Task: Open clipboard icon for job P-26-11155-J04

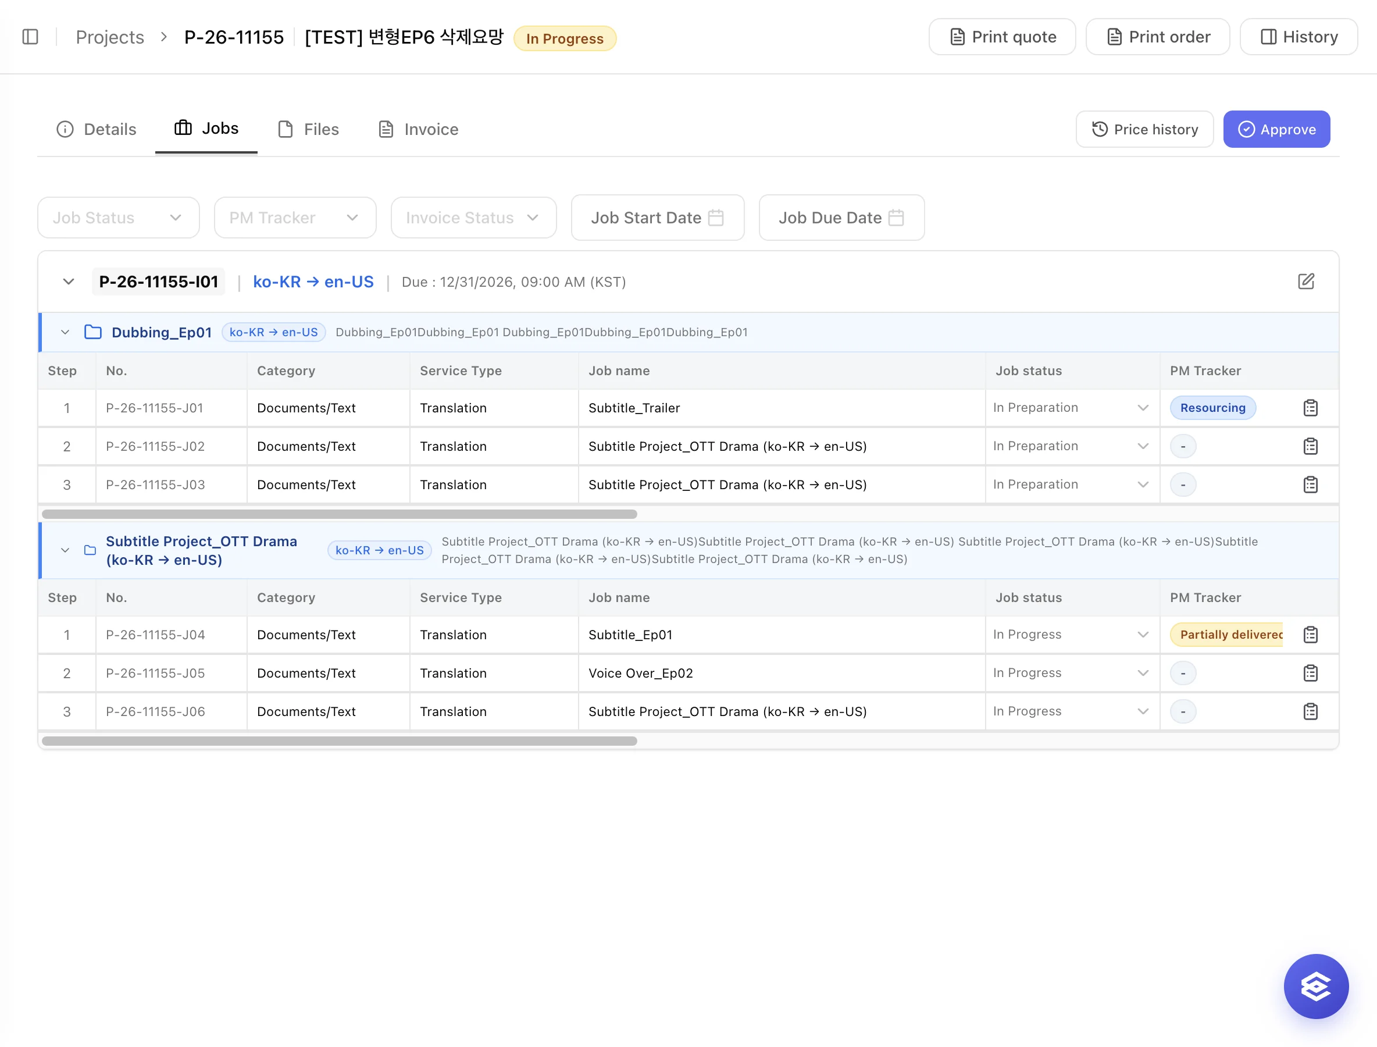Action: (1310, 635)
